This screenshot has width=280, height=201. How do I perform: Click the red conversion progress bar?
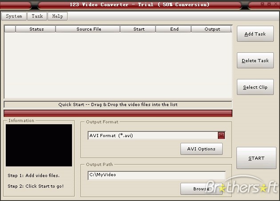(118, 113)
